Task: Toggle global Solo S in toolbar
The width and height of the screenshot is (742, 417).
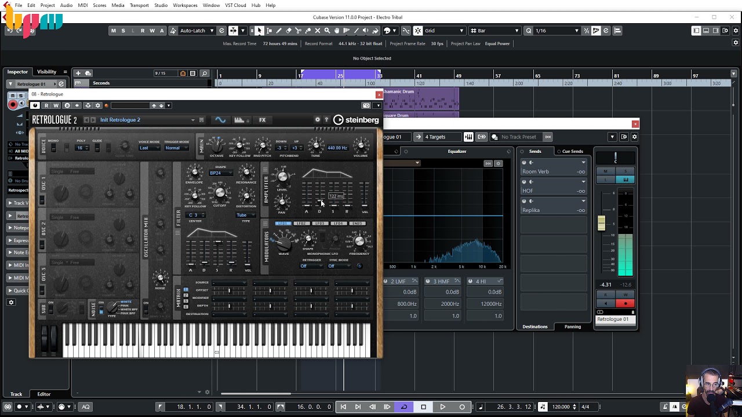Action: click(x=123, y=31)
